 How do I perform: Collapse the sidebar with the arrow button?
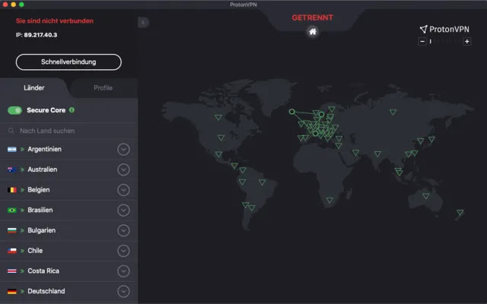tap(143, 22)
